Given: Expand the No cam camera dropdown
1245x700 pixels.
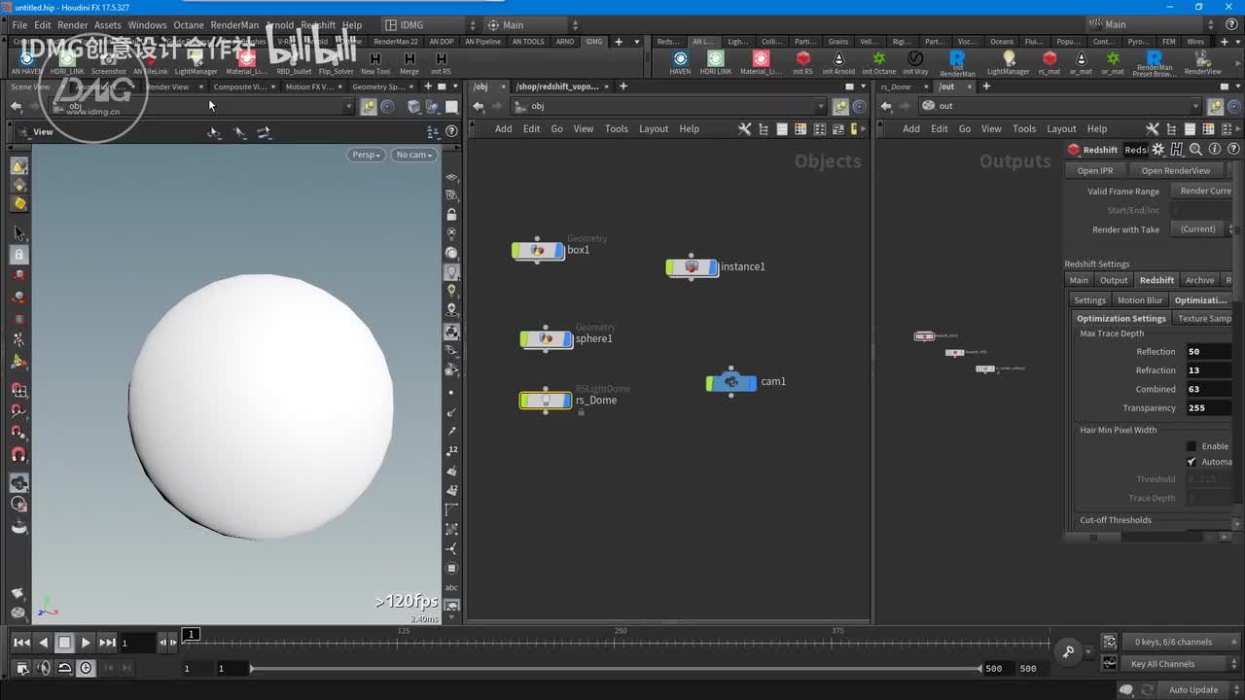Looking at the screenshot, I should tap(413, 155).
